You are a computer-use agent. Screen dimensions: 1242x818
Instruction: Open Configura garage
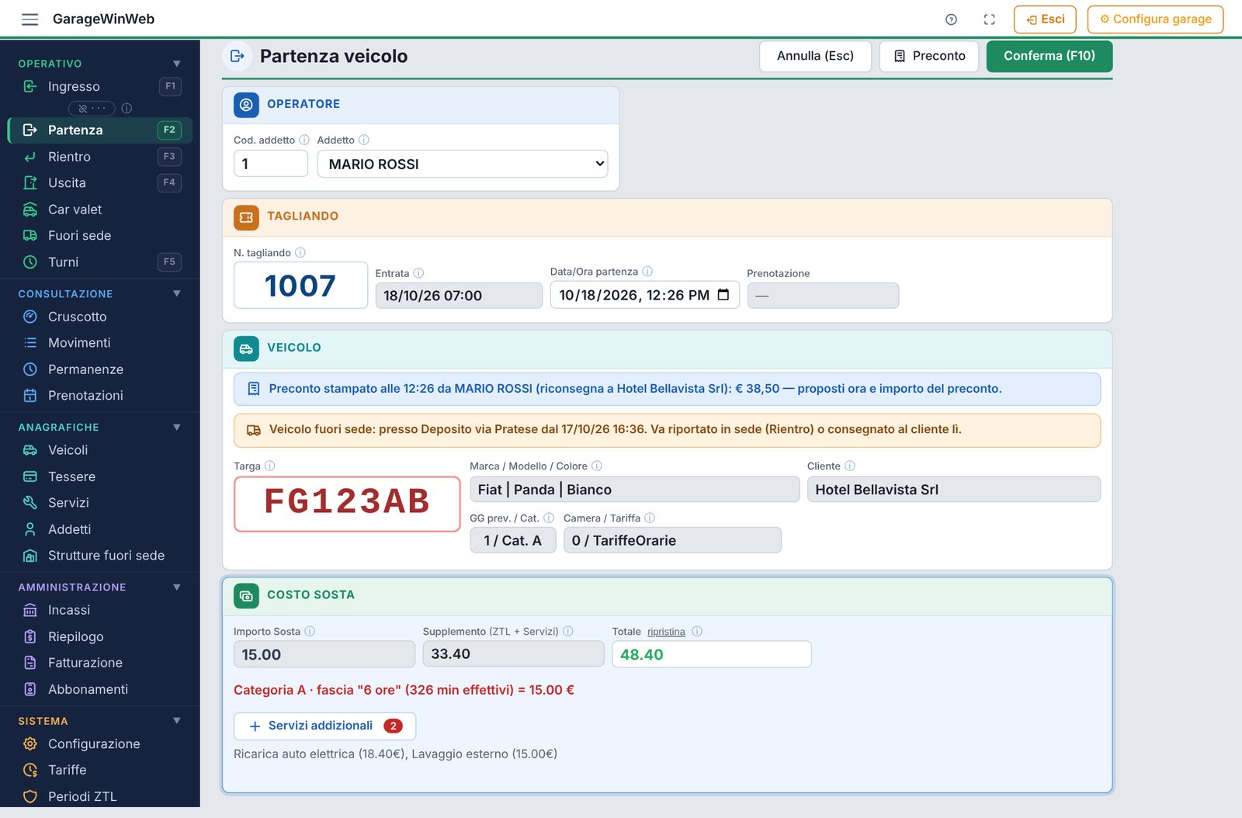tap(1155, 19)
